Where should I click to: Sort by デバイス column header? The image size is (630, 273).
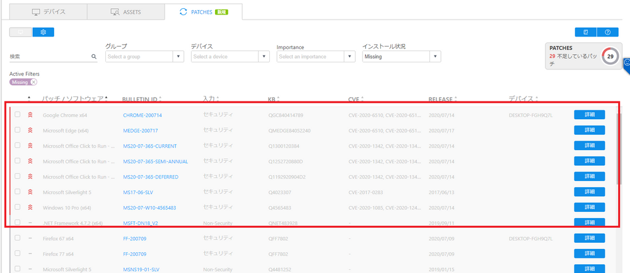click(523, 99)
